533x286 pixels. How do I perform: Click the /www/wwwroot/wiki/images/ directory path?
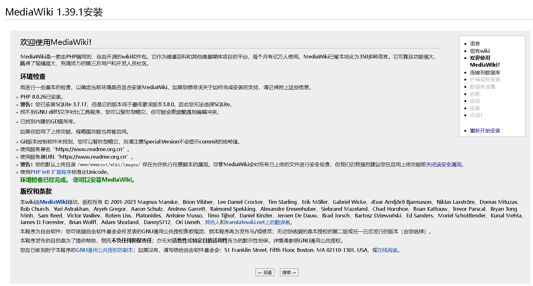pos(109,165)
